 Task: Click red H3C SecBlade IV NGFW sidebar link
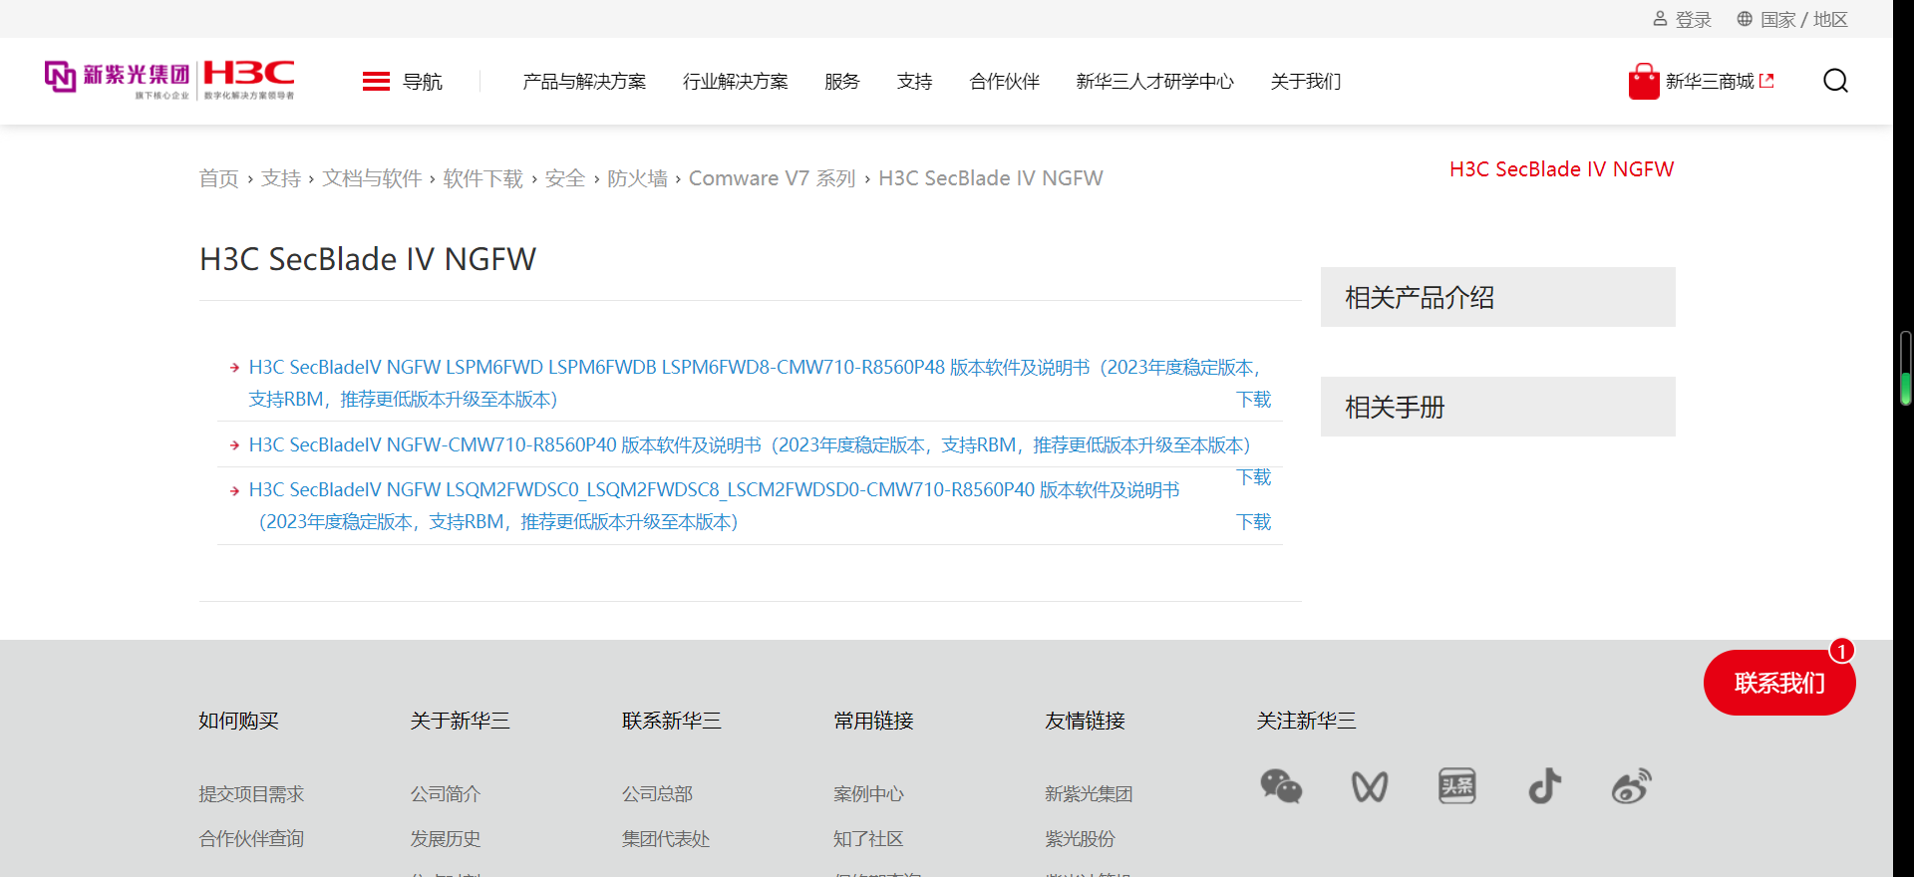coord(1562,169)
